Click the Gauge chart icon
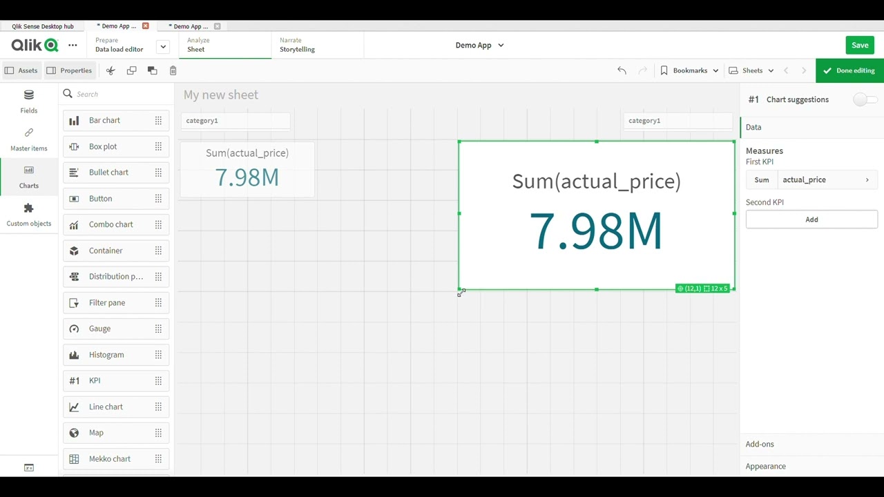The image size is (884, 497). click(x=74, y=329)
